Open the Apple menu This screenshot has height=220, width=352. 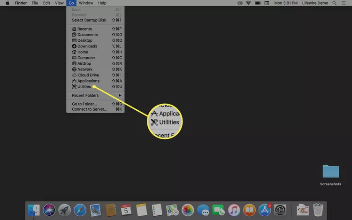click(x=8, y=3)
